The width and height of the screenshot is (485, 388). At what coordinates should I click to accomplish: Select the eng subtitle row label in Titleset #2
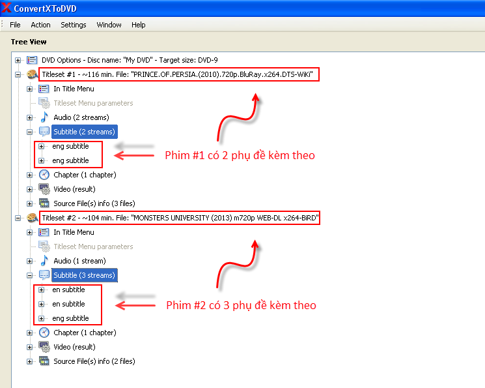pos(70,318)
